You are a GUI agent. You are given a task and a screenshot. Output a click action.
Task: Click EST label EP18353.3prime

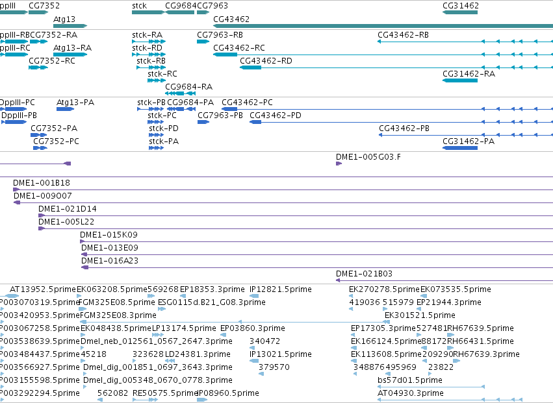pos(212,290)
